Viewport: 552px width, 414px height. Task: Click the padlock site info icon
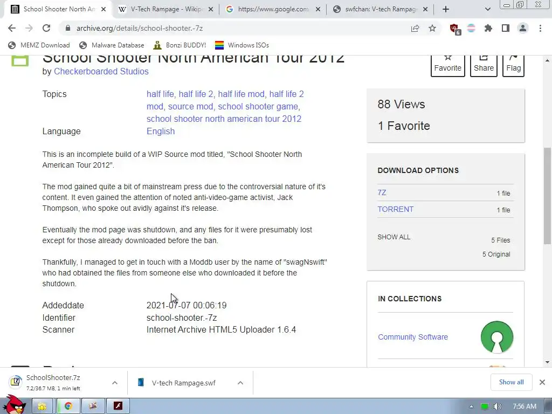click(68, 28)
